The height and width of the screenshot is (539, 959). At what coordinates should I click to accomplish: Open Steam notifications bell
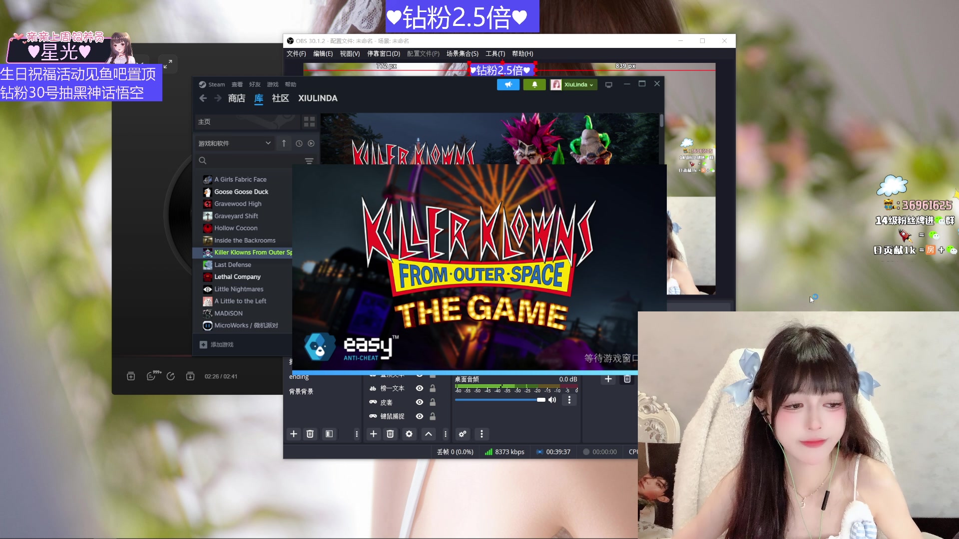point(534,85)
